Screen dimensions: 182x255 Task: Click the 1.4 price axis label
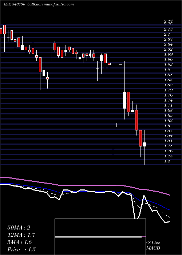[x=167, y=161]
